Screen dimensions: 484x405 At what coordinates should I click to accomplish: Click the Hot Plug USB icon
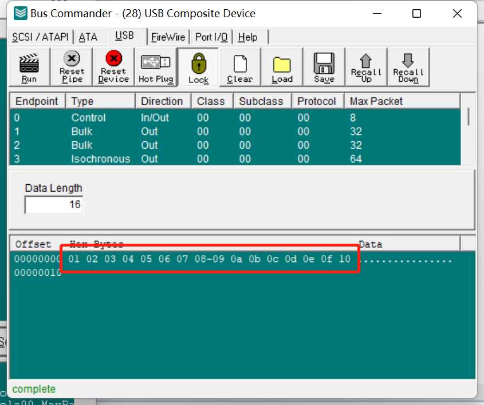click(156, 67)
